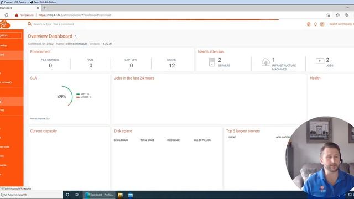The image size is (354, 199).
Task: Open the Connect USB Device menu
Action: point(15,2)
